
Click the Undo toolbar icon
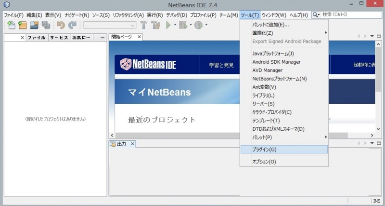61,25
